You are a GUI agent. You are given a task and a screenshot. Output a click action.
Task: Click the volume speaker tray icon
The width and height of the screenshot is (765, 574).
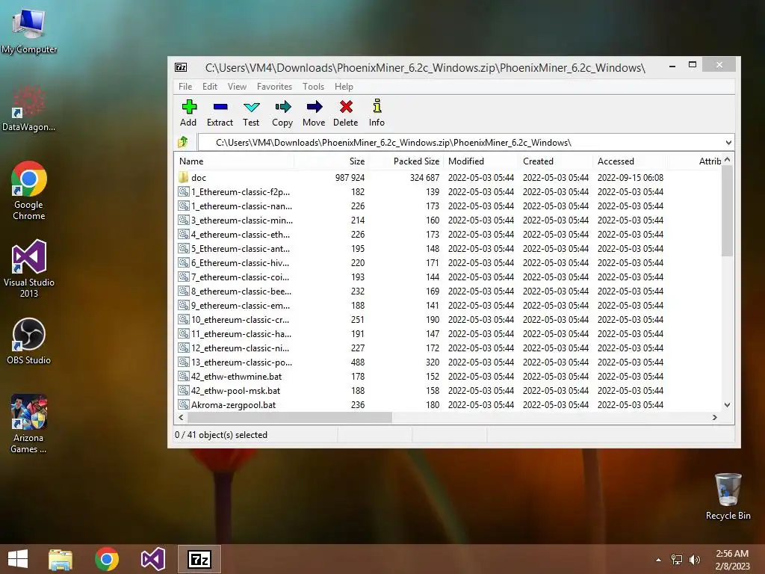tap(695, 559)
